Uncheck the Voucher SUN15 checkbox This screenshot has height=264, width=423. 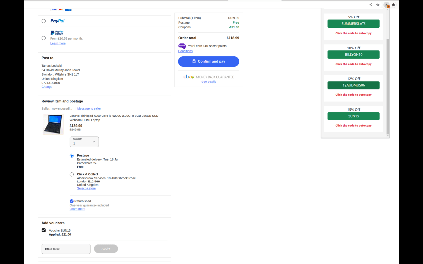pos(44,230)
